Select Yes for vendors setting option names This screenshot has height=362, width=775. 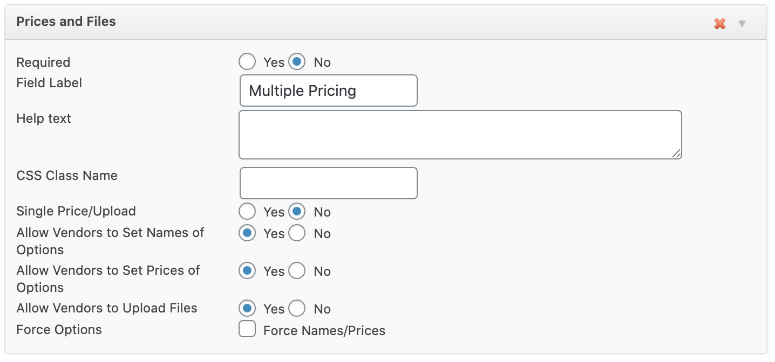tap(247, 233)
